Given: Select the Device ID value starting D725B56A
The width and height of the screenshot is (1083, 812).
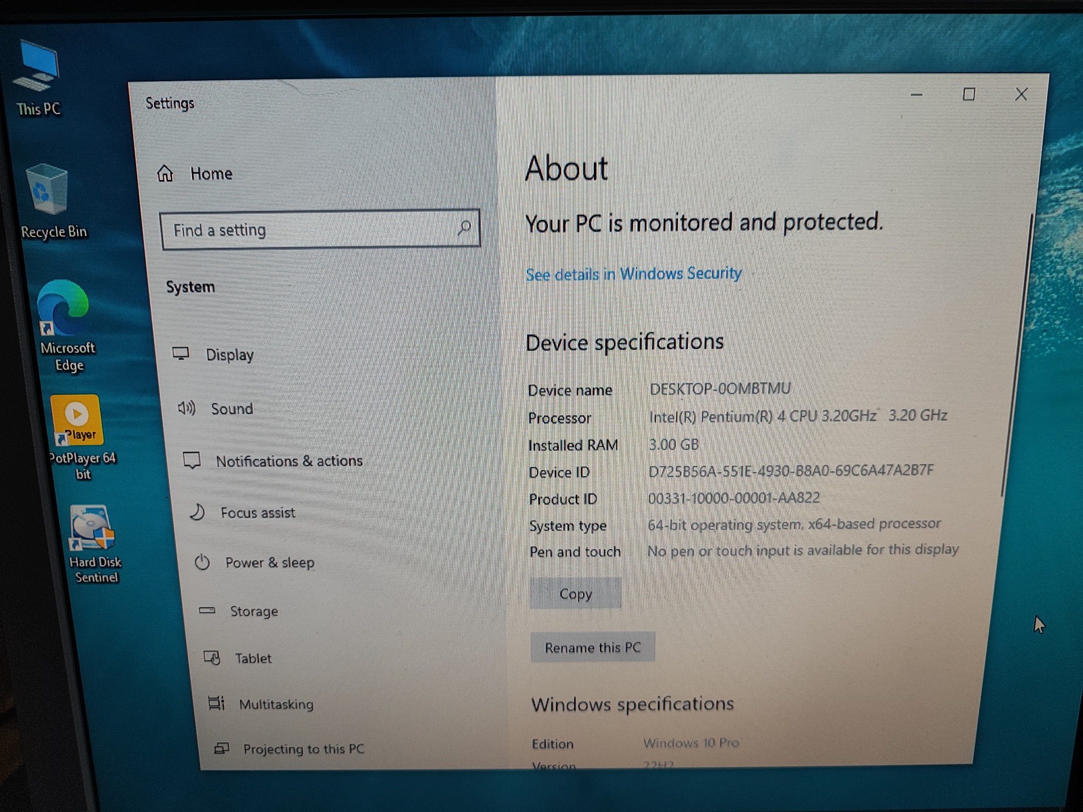Looking at the screenshot, I should point(791,471).
